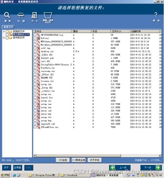Sort by the file name column header

(x=53, y=31)
